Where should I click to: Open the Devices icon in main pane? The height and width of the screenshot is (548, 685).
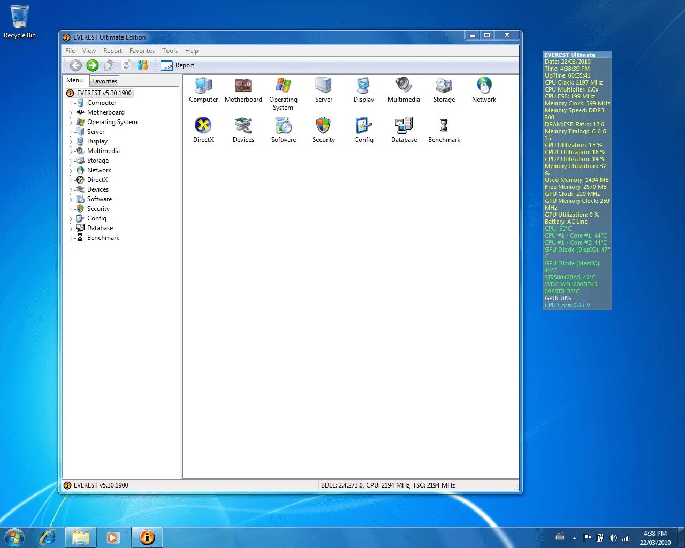tap(243, 130)
